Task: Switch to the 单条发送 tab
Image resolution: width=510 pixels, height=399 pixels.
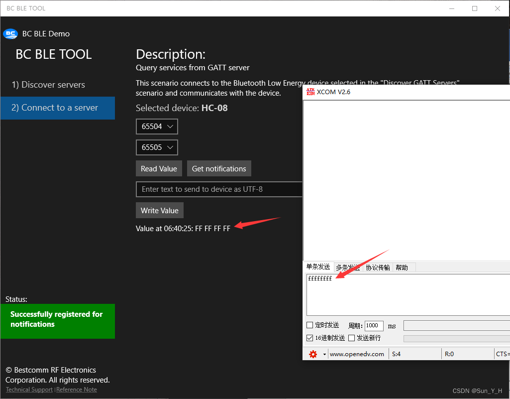Action: coord(318,267)
